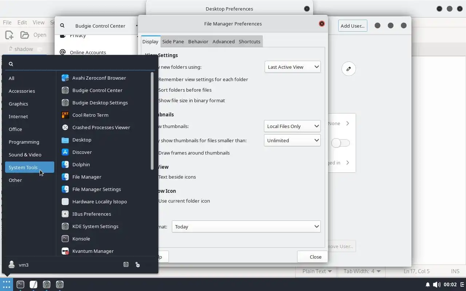
Task: Open Budgie applications menu grid button
Action: point(7,284)
